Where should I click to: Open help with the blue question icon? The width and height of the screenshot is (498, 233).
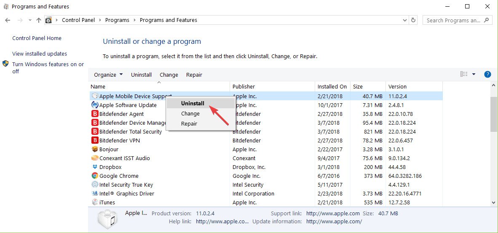pos(487,75)
